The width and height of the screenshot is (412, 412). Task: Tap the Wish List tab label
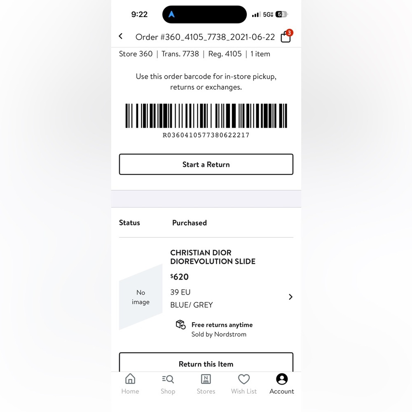pos(244,391)
